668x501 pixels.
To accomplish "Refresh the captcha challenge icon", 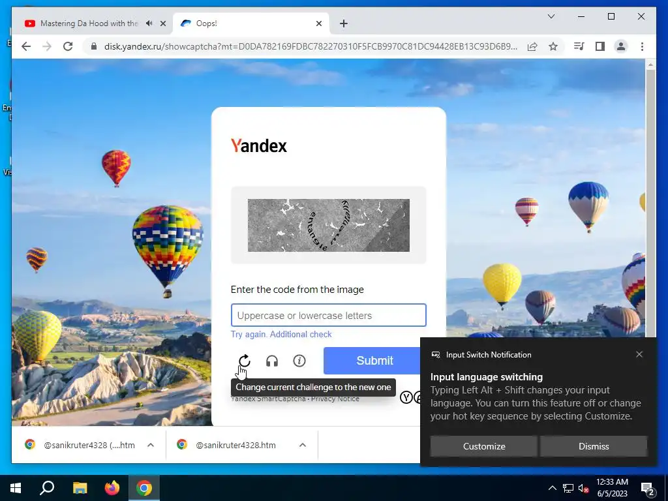I will pos(245,361).
